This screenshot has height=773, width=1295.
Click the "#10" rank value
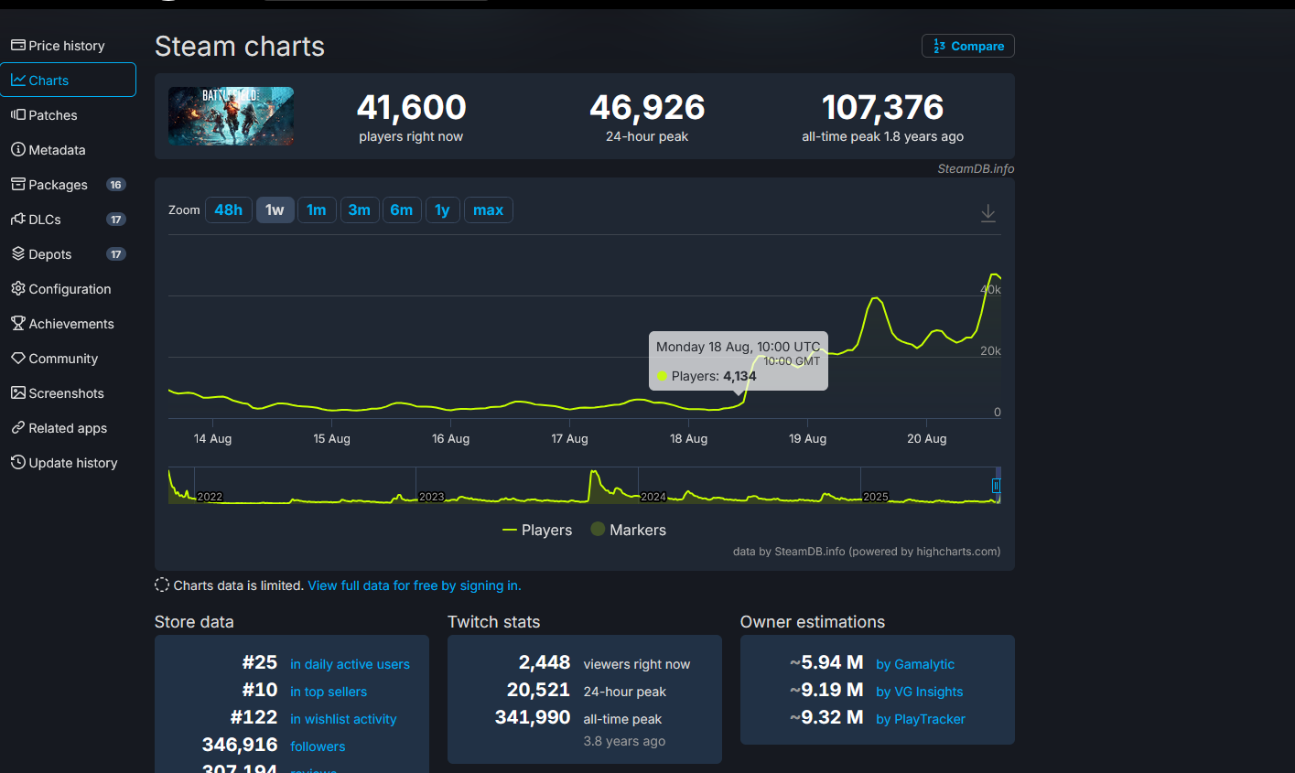click(x=260, y=690)
